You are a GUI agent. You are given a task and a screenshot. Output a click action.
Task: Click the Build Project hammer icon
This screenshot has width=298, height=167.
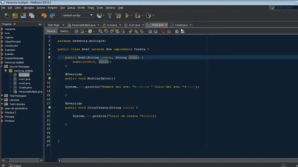[110, 15]
